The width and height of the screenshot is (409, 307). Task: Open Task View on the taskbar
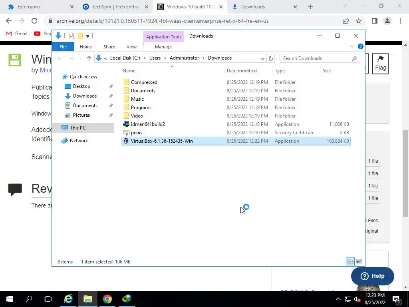[48, 299]
